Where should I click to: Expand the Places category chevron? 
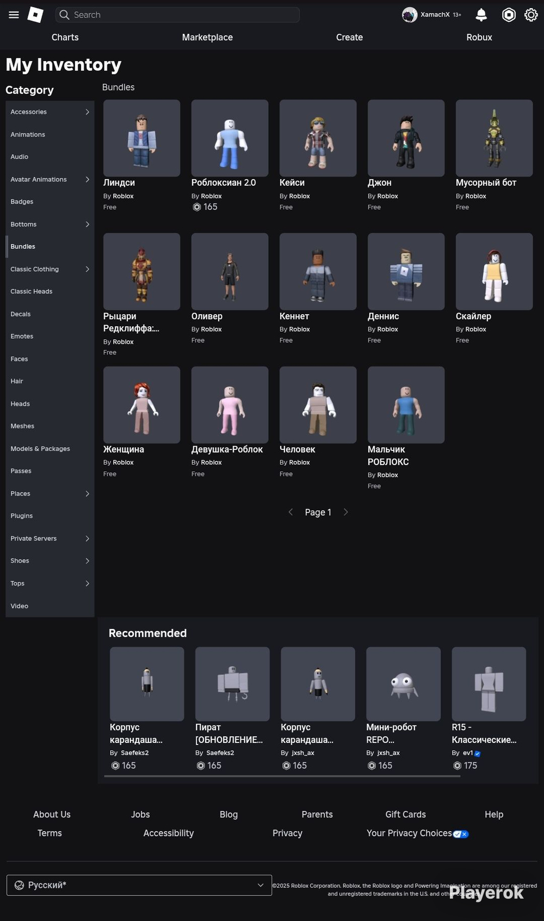point(87,493)
